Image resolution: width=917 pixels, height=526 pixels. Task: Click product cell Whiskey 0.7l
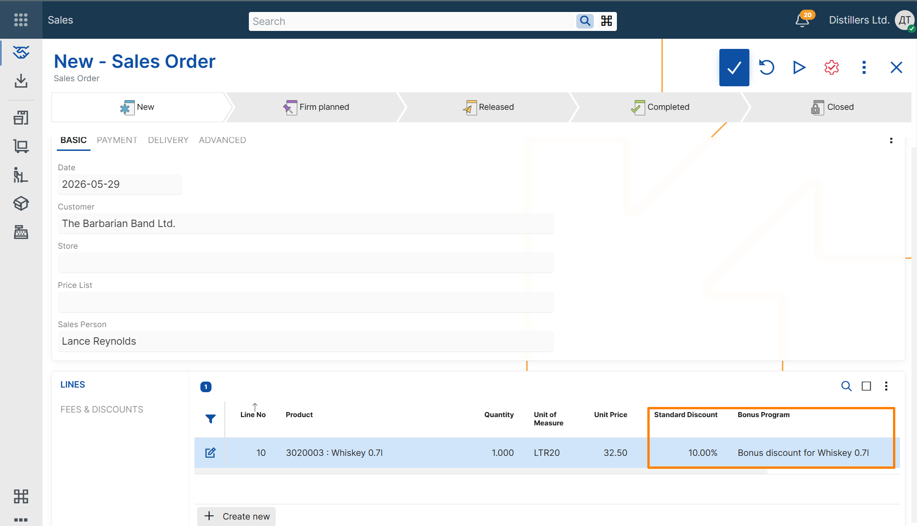point(334,453)
